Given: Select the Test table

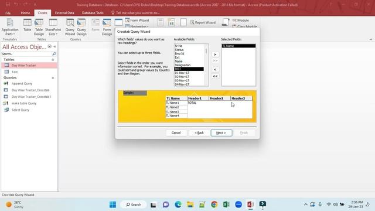Looking at the screenshot, I should coord(29,72).
